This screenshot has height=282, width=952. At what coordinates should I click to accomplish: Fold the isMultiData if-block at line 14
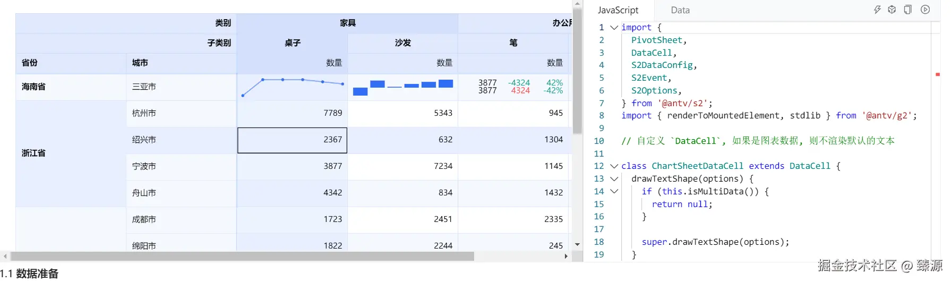point(614,192)
